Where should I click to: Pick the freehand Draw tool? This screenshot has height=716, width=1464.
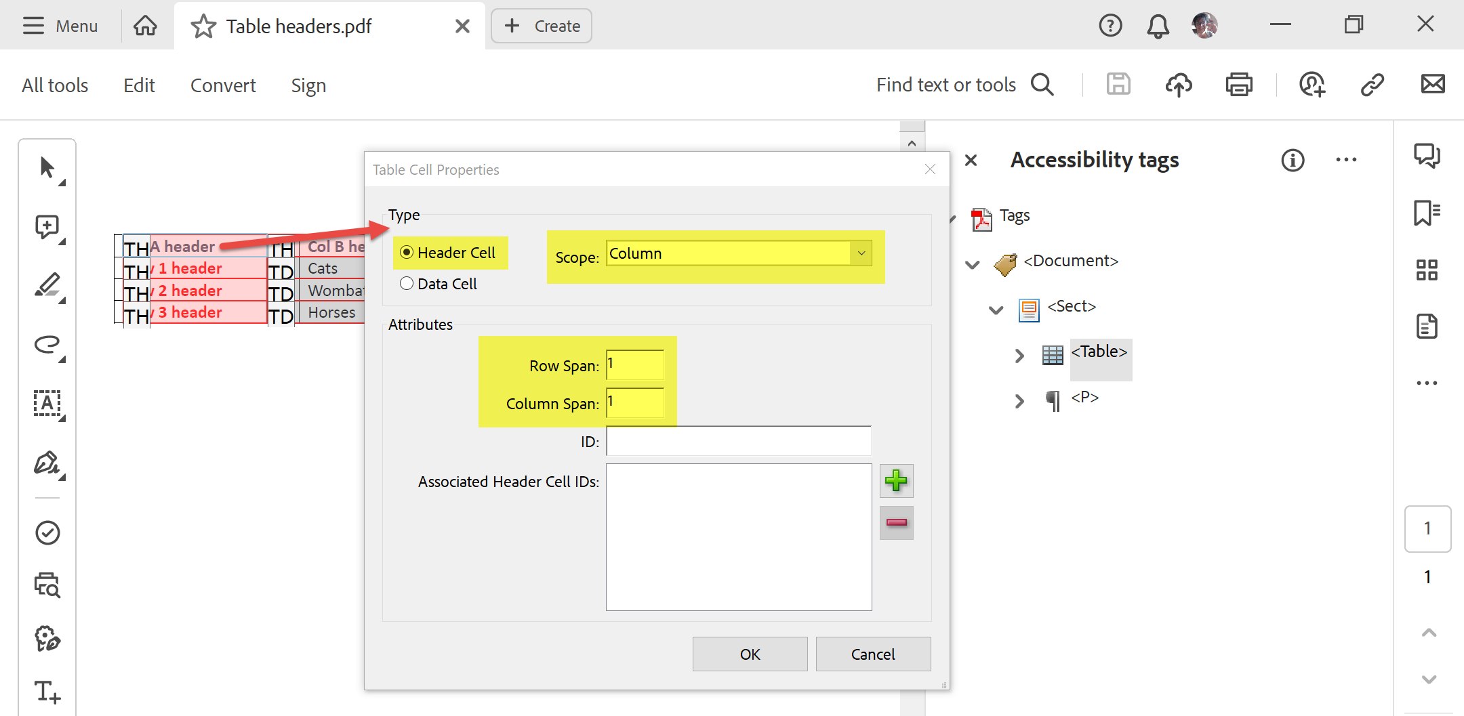tap(47, 345)
